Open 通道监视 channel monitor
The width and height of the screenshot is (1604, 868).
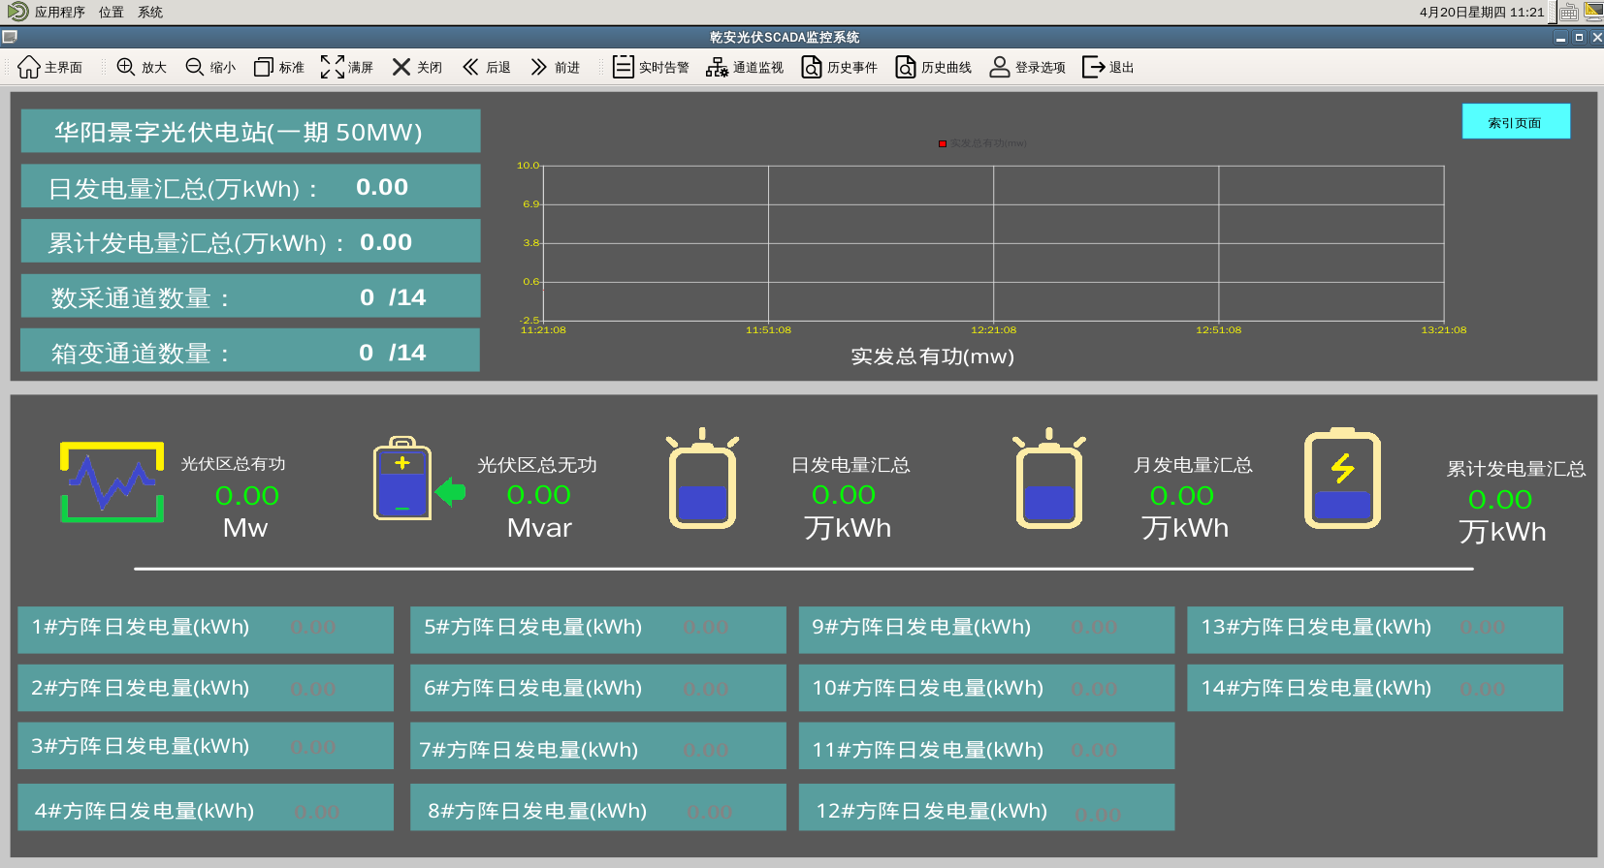[x=745, y=67]
